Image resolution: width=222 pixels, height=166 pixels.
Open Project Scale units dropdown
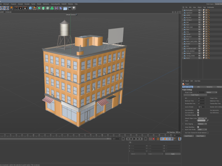point(212,92)
